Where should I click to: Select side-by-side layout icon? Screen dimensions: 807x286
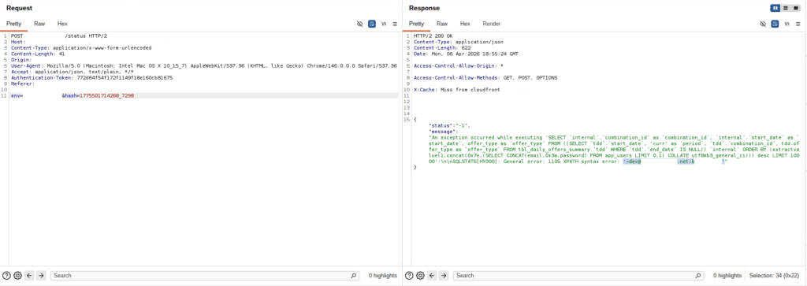[775, 8]
